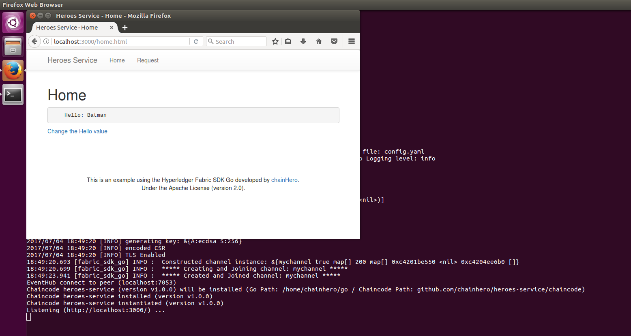Viewport: 631px width, 336px height.
Task: Open a new tab with plus icon
Action: coord(125,28)
